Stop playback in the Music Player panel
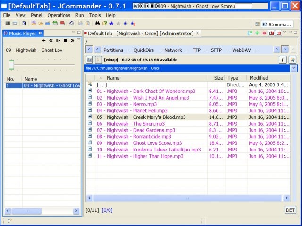Viewport: 302px width, 226px height. point(65,41)
